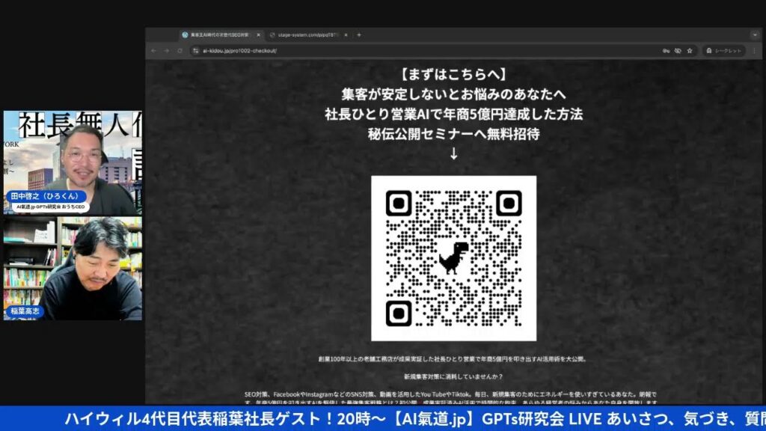The width and height of the screenshot is (766, 431).
Task: Open the Chrome three-dot menu
Action: (x=754, y=51)
